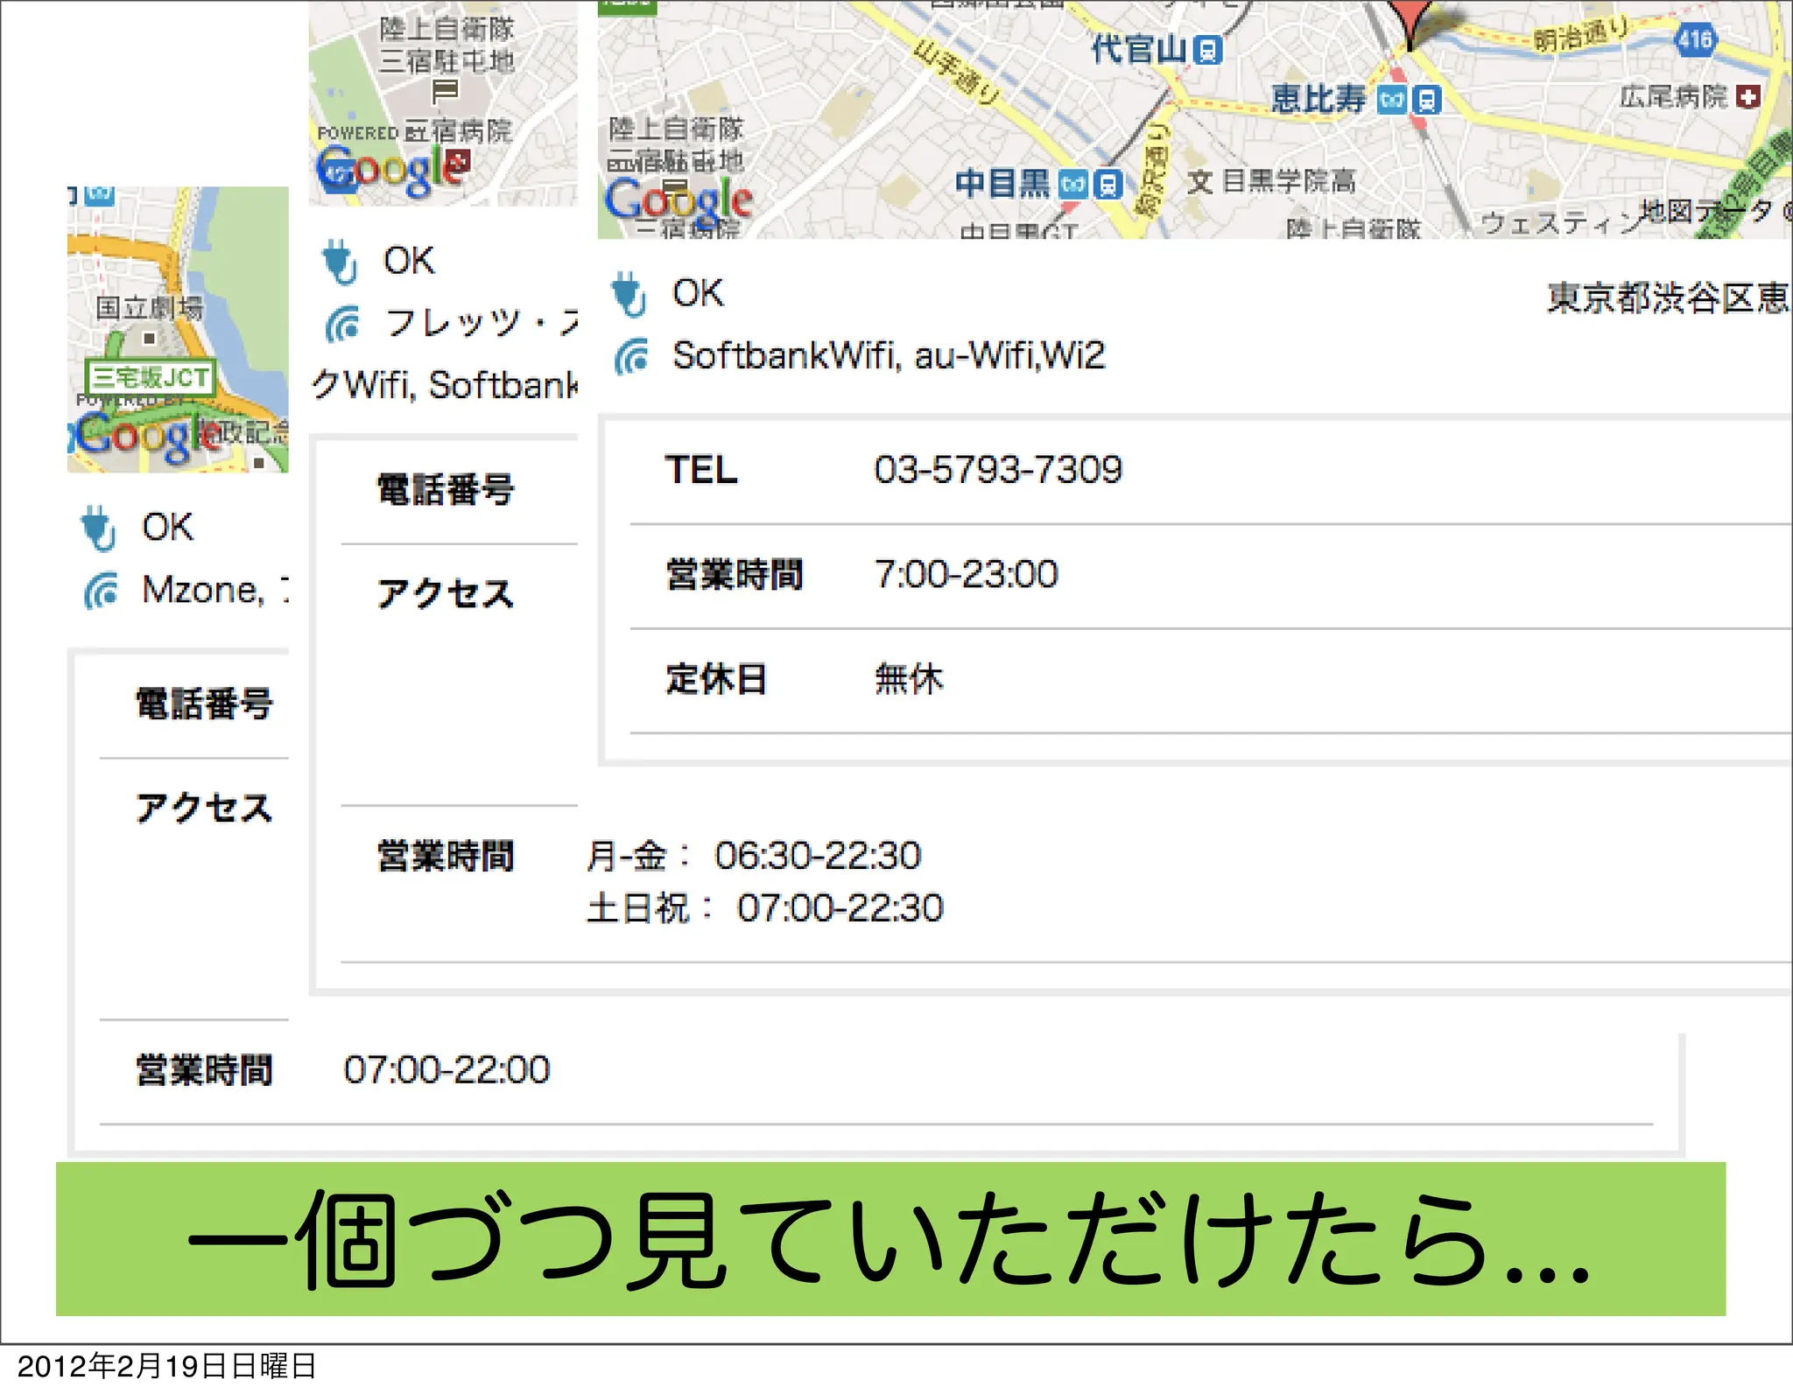The width and height of the screenshot is (1793, 1394).
Task: Click 代官山 station icon on the map
Action: (1208, 50)
